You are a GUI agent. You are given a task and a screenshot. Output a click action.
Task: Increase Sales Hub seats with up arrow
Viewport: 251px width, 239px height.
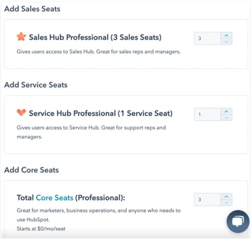pos(227,36)
